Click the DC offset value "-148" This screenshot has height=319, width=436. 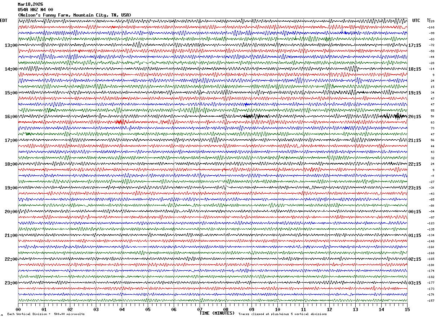click(x=431, y=241)
